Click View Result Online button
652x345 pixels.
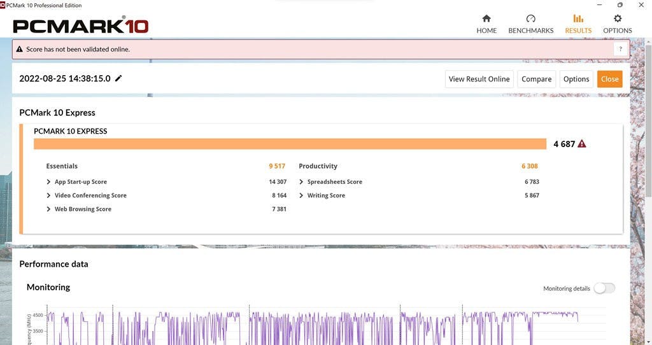(479, 79)
